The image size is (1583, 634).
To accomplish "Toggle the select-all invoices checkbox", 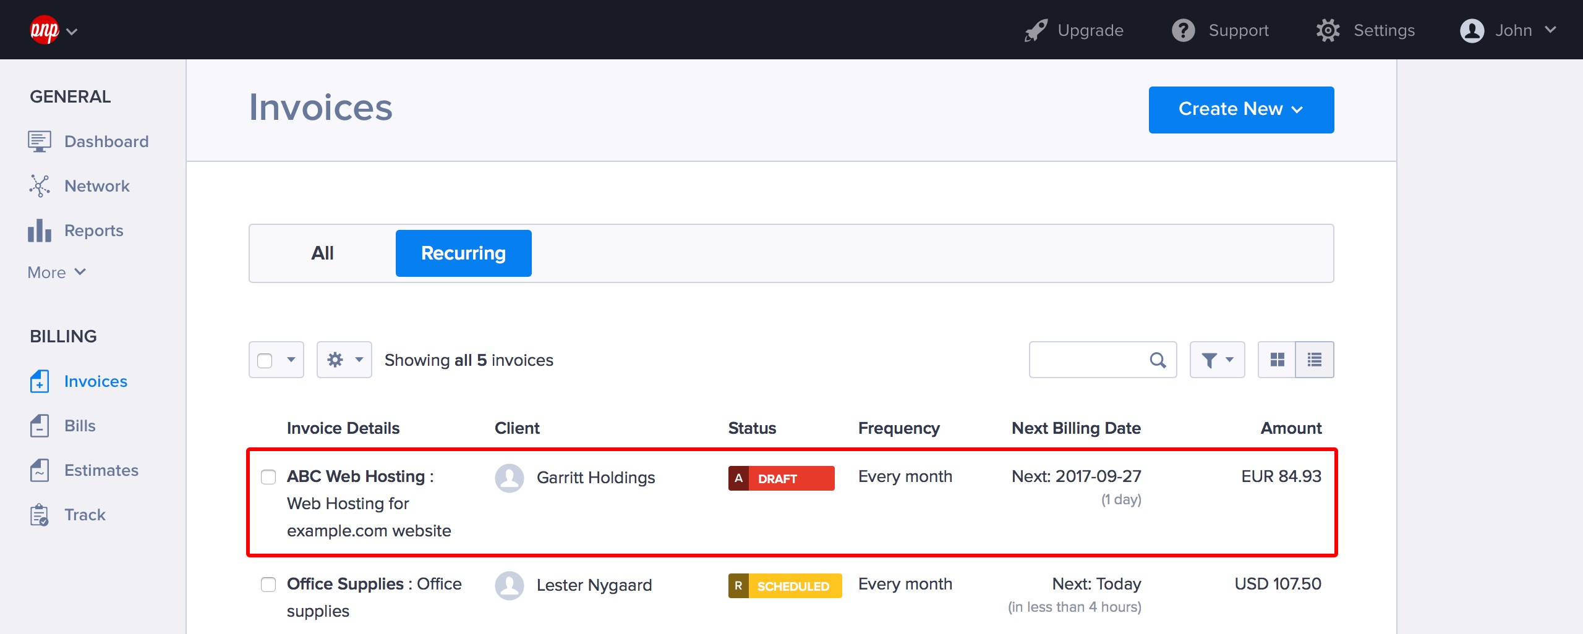I will pos(265,360).
